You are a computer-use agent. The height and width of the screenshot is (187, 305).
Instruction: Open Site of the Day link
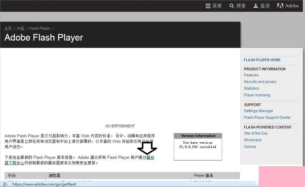coord(256,133)
